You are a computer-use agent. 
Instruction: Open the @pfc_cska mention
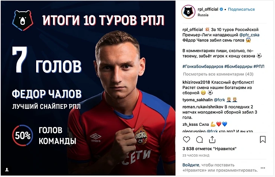tap(249, 35)
